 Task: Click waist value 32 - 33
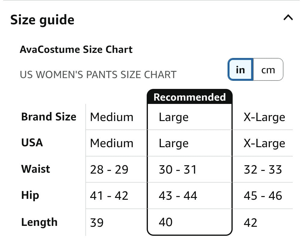[x=263, y=170]
